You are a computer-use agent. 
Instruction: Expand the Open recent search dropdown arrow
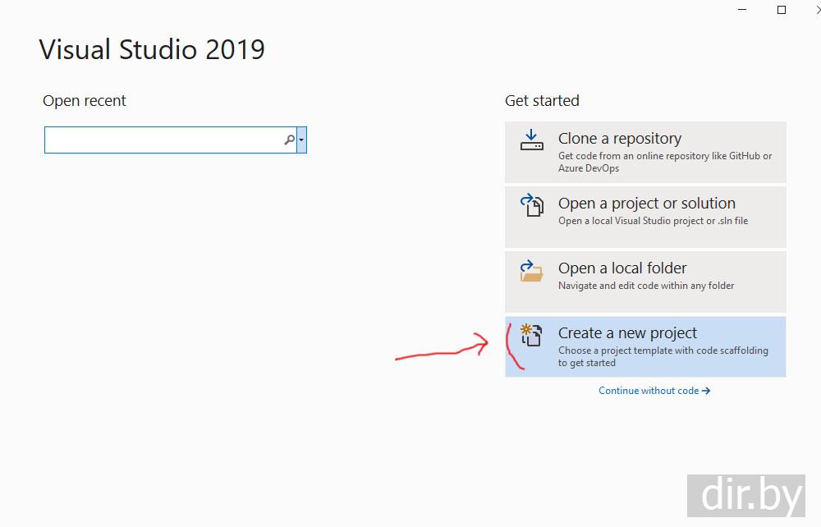pyautogui.click(x=302, y=140)
